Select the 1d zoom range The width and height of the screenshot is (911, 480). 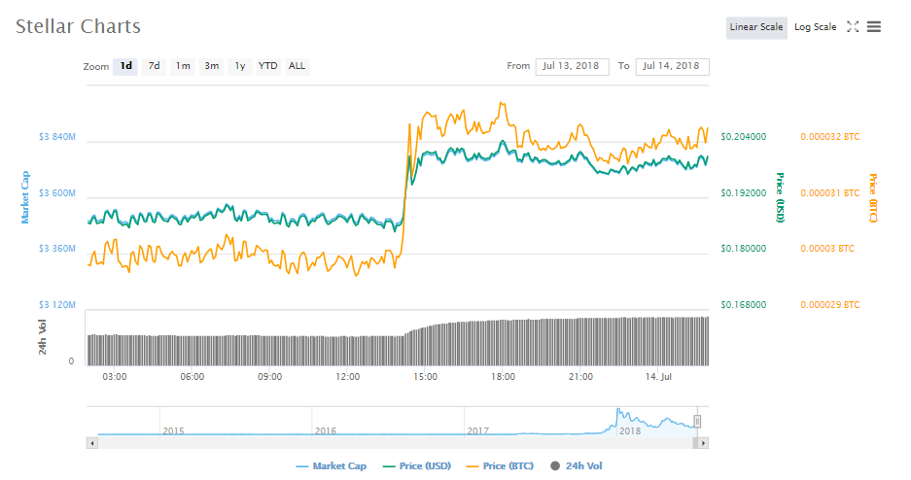125,66
